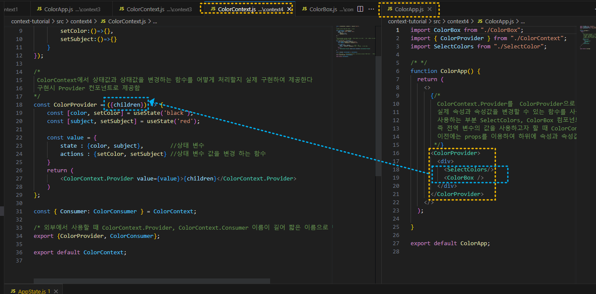Open context4 breadcrumb in right editor
The height and width of the screenshot is (294, 596).
pyautogui.click(x=458, y=21)
